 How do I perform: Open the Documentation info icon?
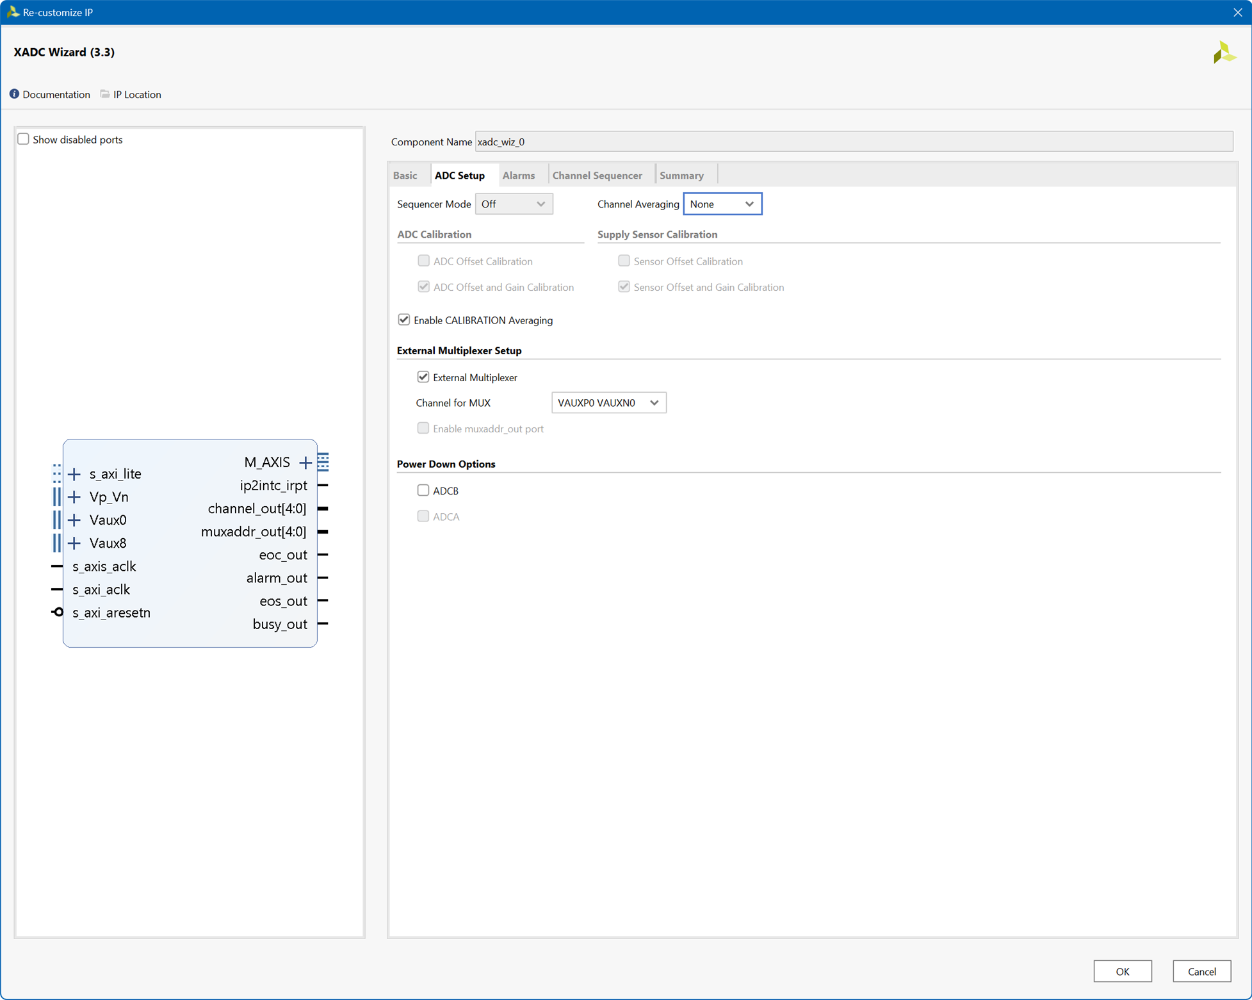coord(14,94)
